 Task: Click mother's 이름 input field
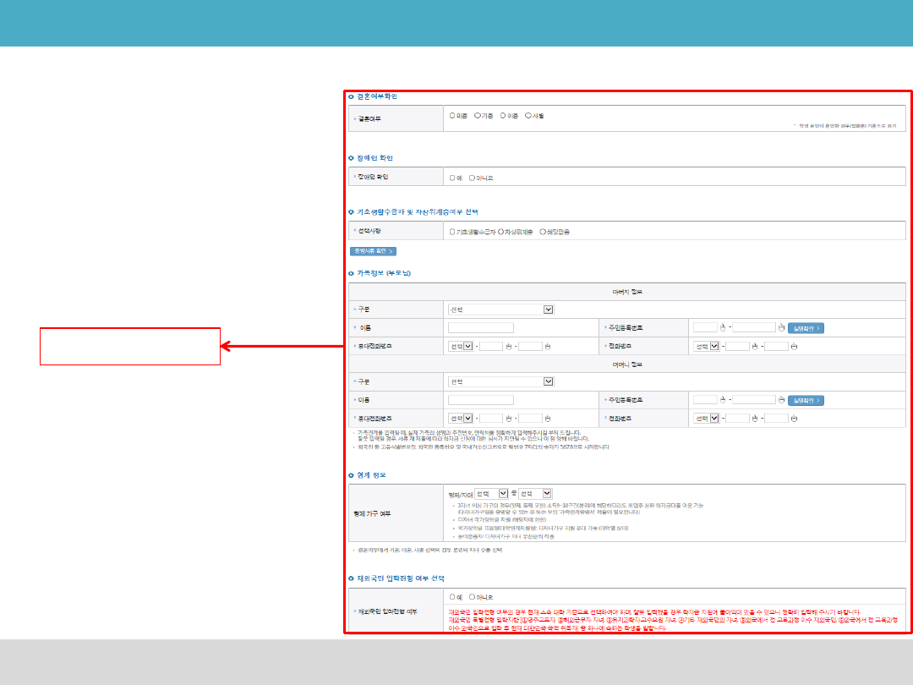pyautogui.click(x=481, y=399)
